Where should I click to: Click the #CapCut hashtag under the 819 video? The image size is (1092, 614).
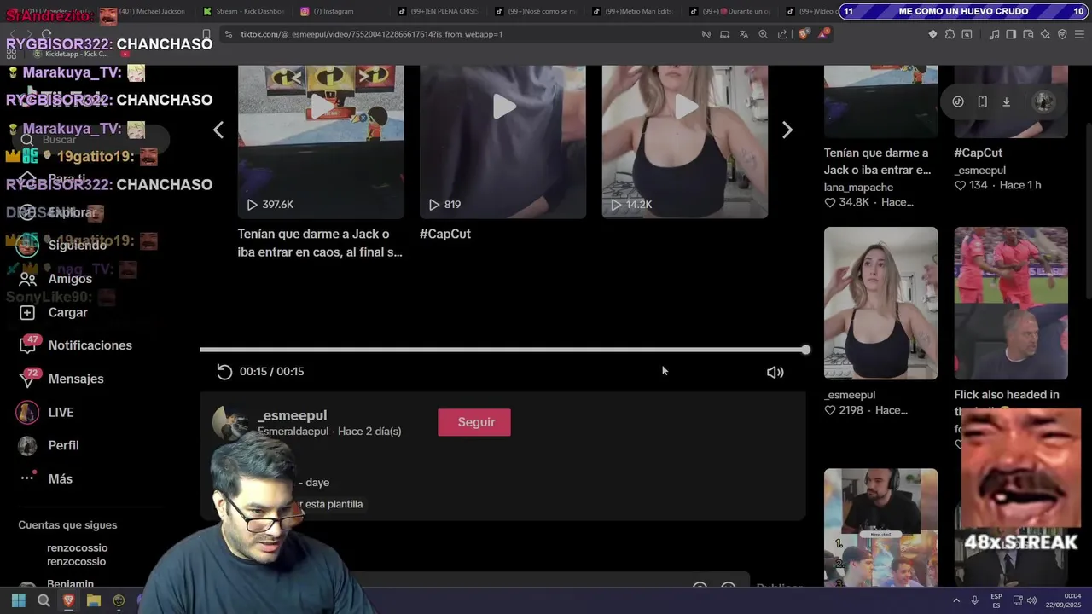click(445, 234)
